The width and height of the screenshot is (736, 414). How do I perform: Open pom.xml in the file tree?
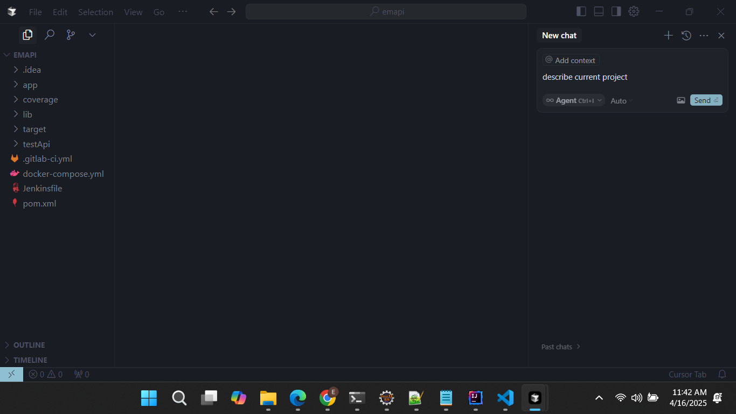click(39, 203)
